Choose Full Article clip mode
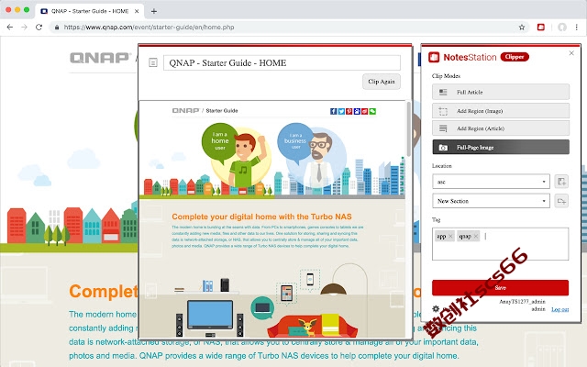Screen dimensions: 587x367 pyautogui.click(x=501, y=92)
